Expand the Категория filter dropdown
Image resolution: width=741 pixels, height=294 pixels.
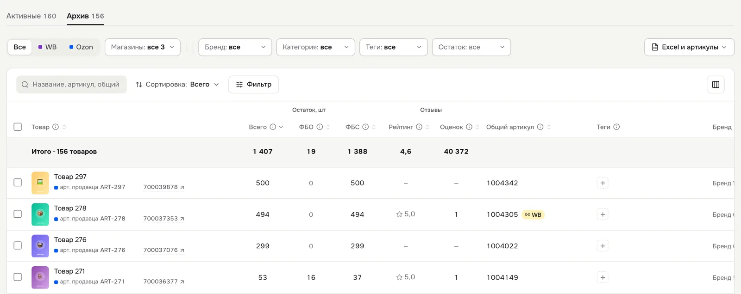[316, 47]
